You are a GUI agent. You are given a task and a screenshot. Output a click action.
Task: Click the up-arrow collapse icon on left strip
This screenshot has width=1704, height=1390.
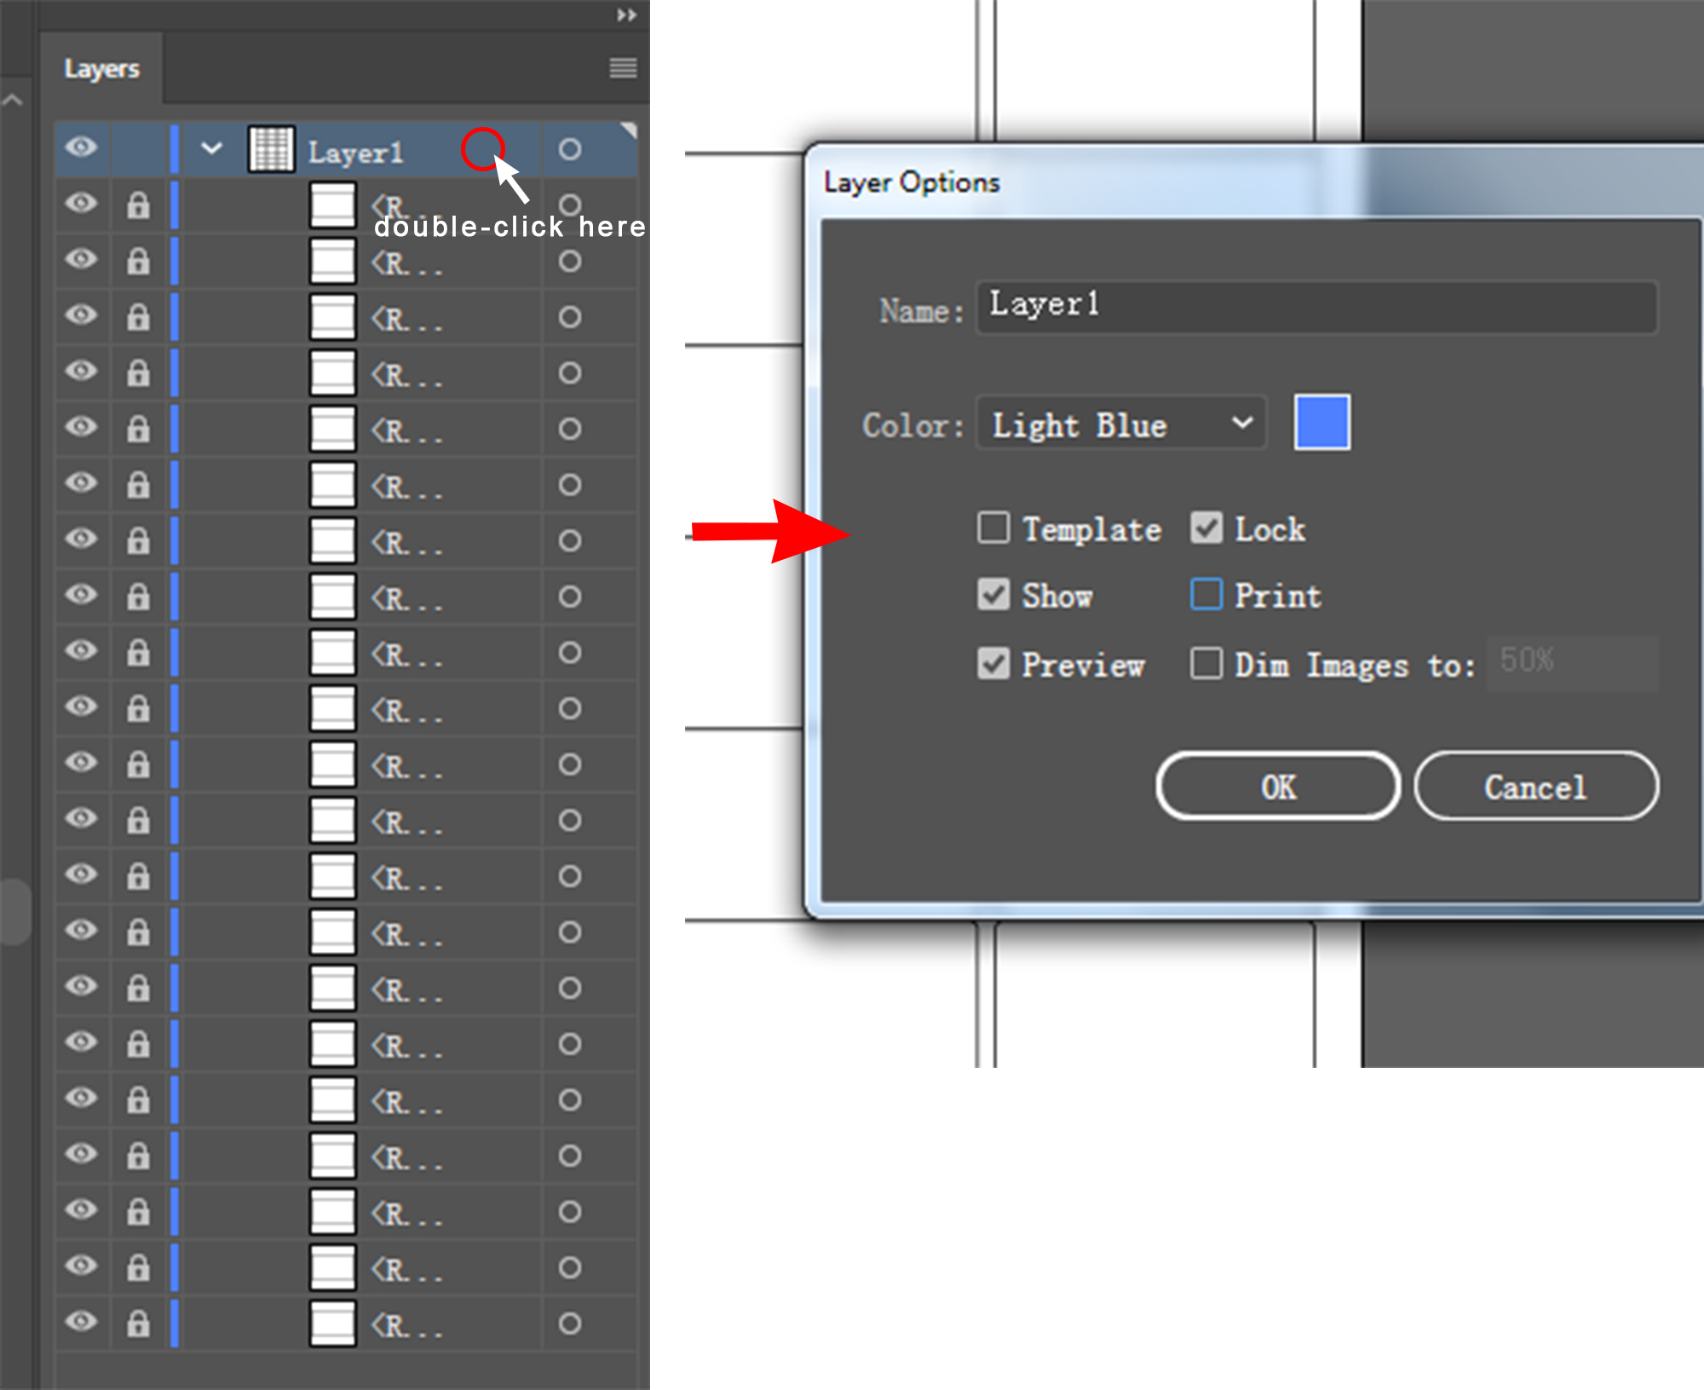pyautogui.click(x=12, y=100)
